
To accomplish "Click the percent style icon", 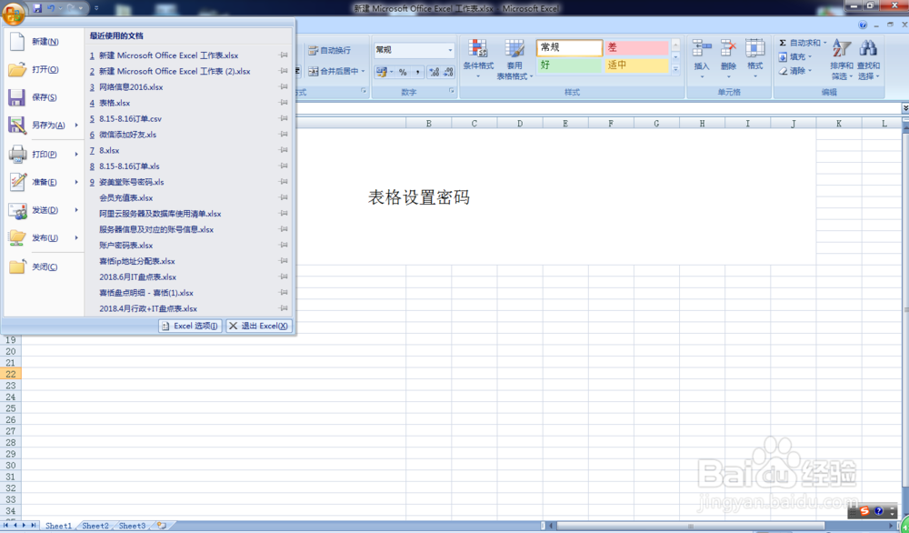I will point(403,72).
